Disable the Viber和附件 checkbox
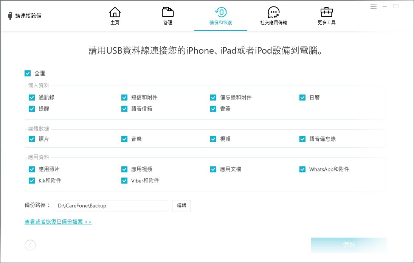Viewport: 414px width, 263px height. (124, 181)
